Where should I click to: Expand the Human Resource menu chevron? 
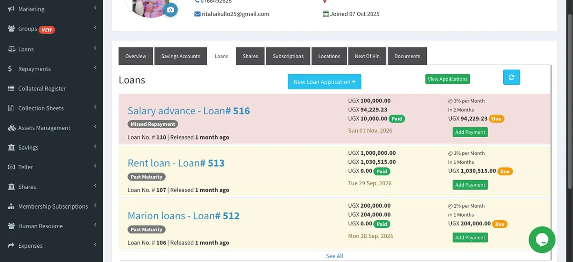[95, 225]
